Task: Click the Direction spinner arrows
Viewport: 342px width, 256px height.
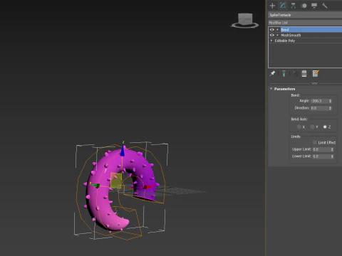Action: point(330,108)
